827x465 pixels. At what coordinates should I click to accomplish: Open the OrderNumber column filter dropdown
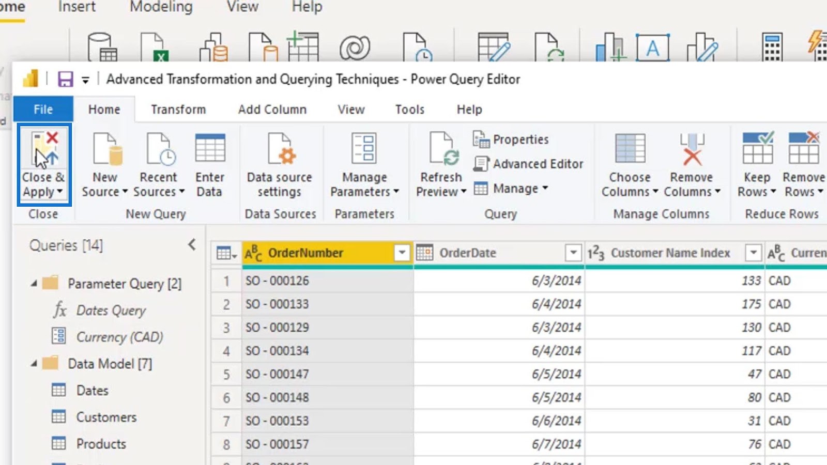[x=402, y=253]
